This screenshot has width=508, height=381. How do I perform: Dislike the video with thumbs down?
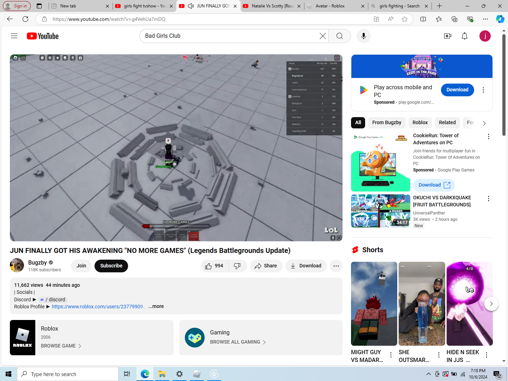tap(237, 266)
